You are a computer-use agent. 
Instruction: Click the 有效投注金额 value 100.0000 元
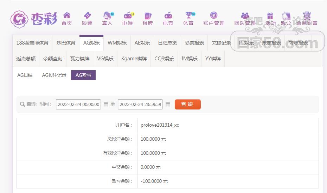[x=153, y=153]
